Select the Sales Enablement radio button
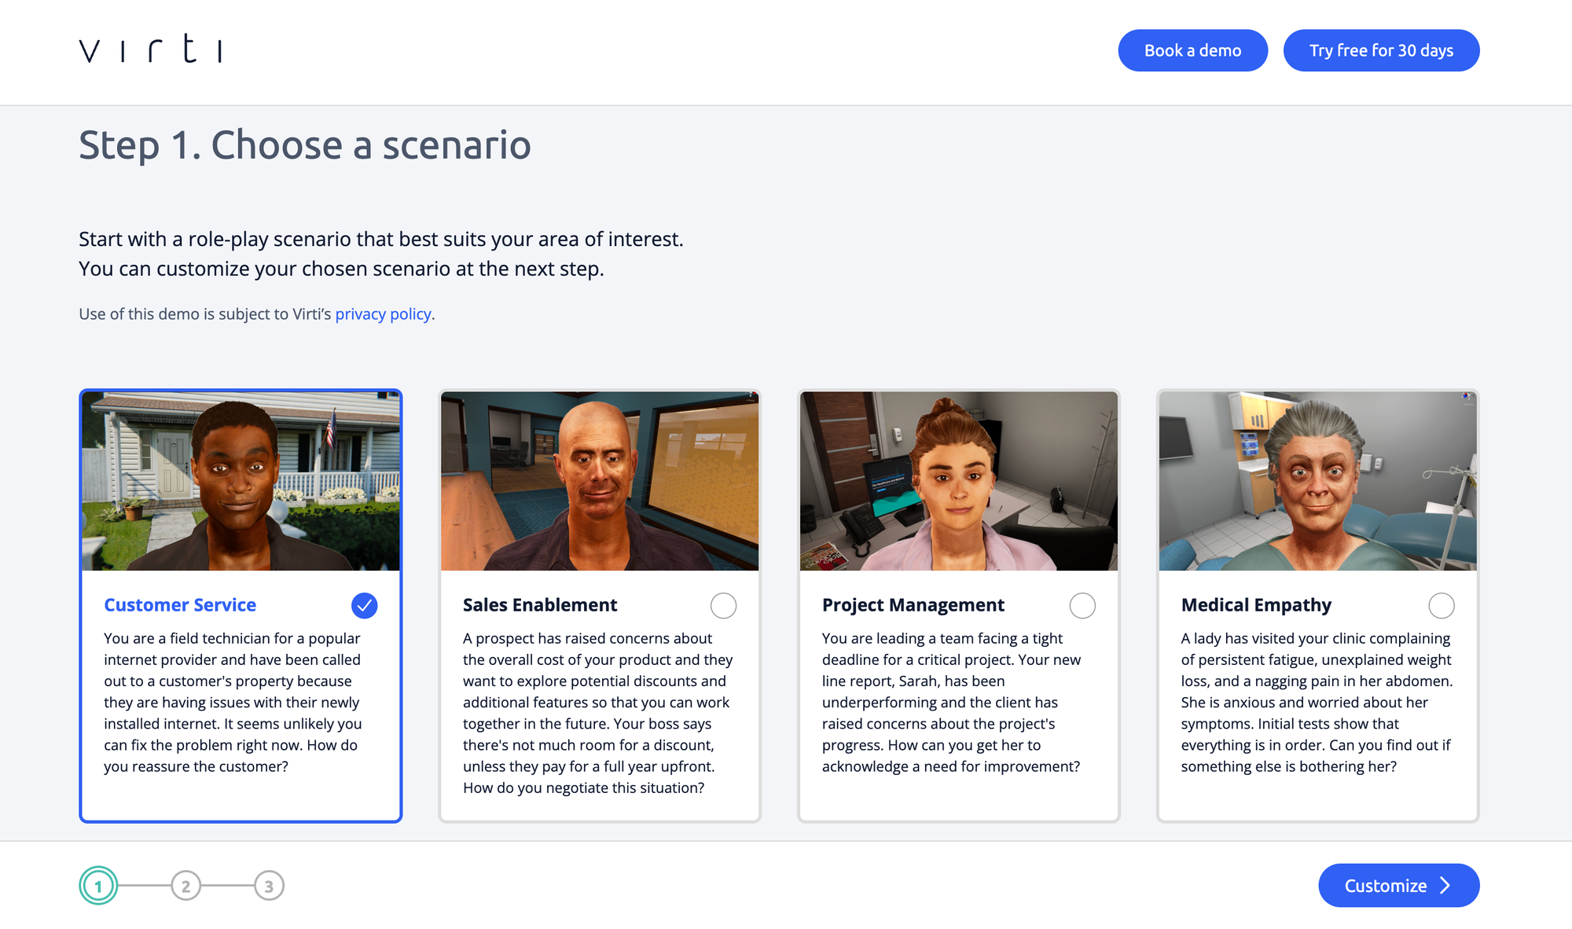Screen dimensions: 1572x929 coord(723,605)
